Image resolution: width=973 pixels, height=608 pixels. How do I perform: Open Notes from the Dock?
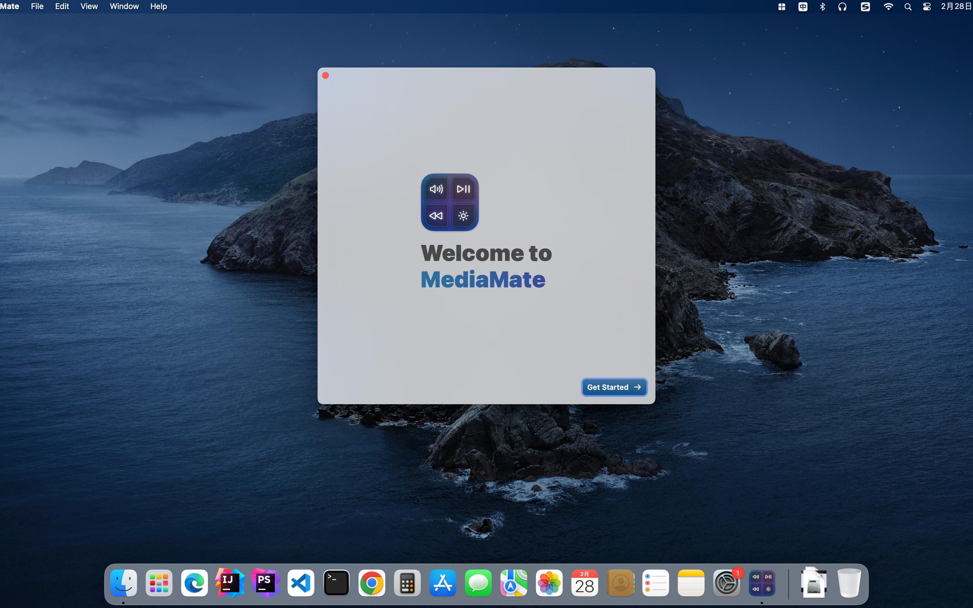click(691, 583)
